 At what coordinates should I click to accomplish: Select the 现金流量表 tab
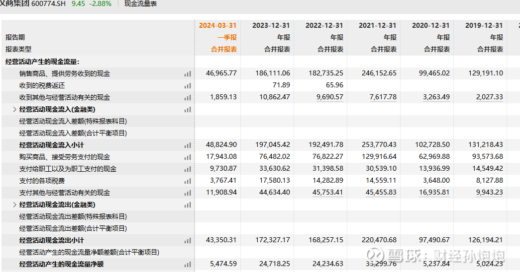click(x=140, y=4)
